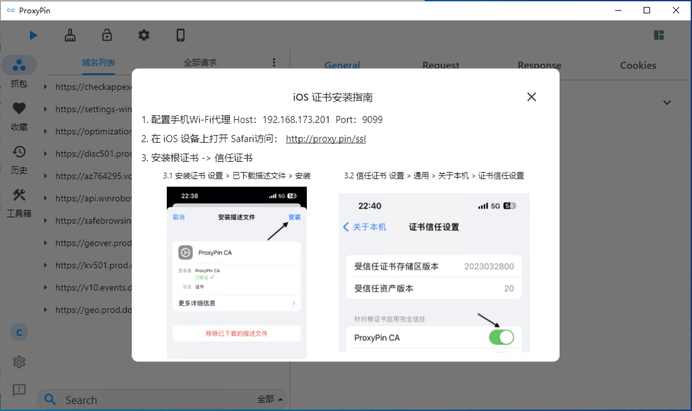Click the iOS 证书安装指南 dialog title
The image size is (692, 411).
point(333,97)
